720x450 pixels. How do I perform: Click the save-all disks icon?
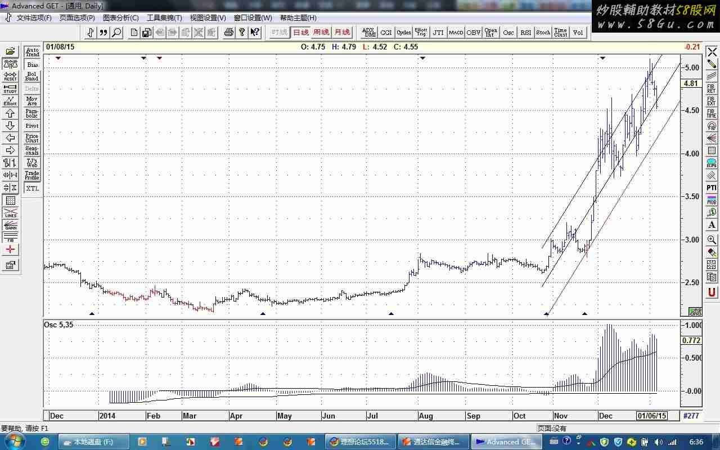(x=146, y=32)
